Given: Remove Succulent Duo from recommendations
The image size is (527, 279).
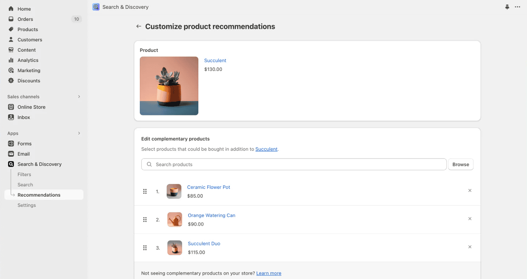Looking at the screenshot, I should pyautogui.click(x=470, y=247).
